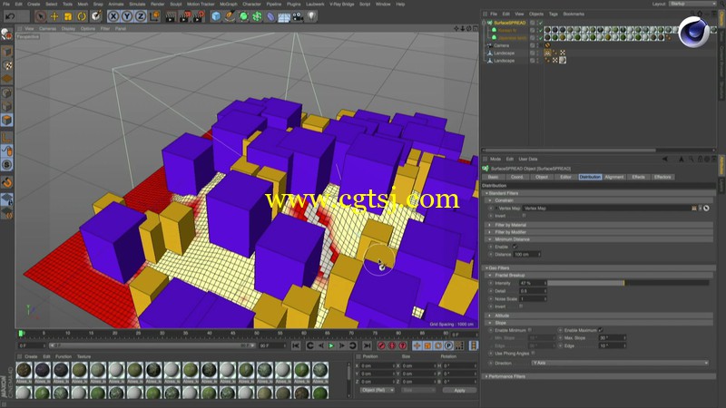Toggle the Y axis lock
This screenshot has width=726, height=408.
coord(127,16)
